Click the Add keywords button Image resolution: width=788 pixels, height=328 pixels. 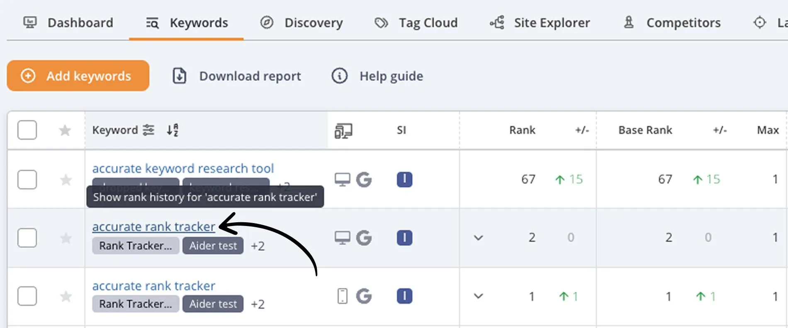[x=78, y=76]
